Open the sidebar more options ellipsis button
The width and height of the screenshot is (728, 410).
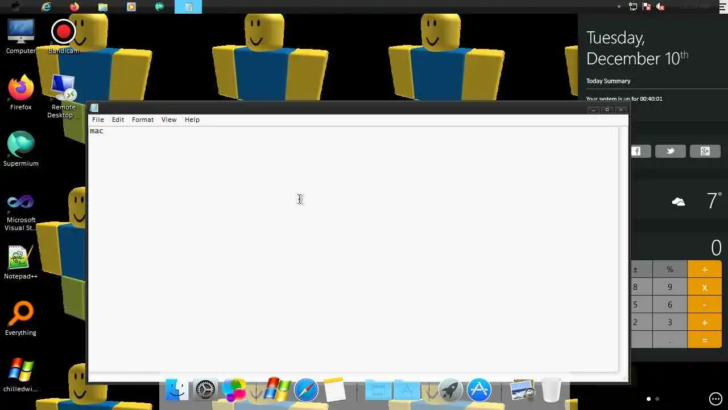pyautogui.click(x=715, y=399)
